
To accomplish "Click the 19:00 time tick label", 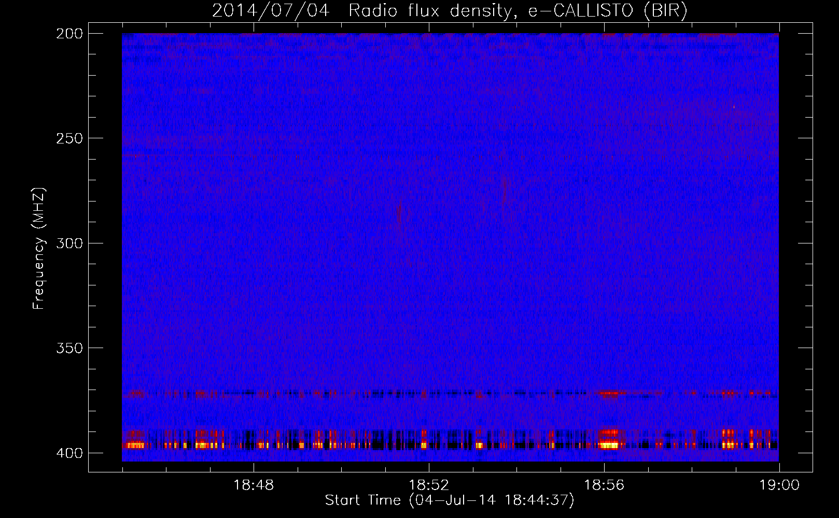I will coord(779,485).
